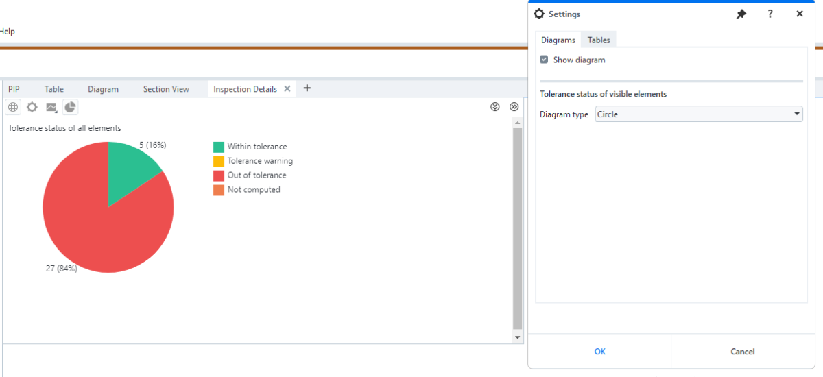Viewport: 823px width, 377px height.
Task: Switch to the PIP tab
Action: tap(14, 89)
